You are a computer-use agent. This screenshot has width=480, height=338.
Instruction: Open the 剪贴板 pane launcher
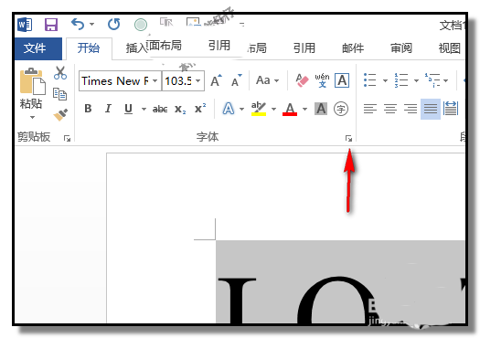tap(67, 139)
